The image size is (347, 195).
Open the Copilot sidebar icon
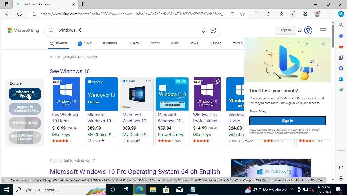pos(341,14)
